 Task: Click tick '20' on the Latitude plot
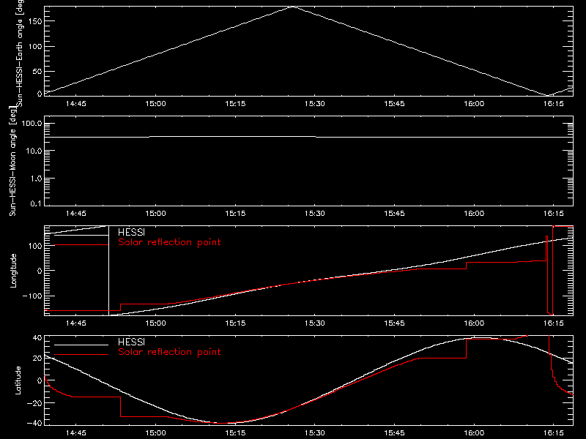tap(38, 359)
